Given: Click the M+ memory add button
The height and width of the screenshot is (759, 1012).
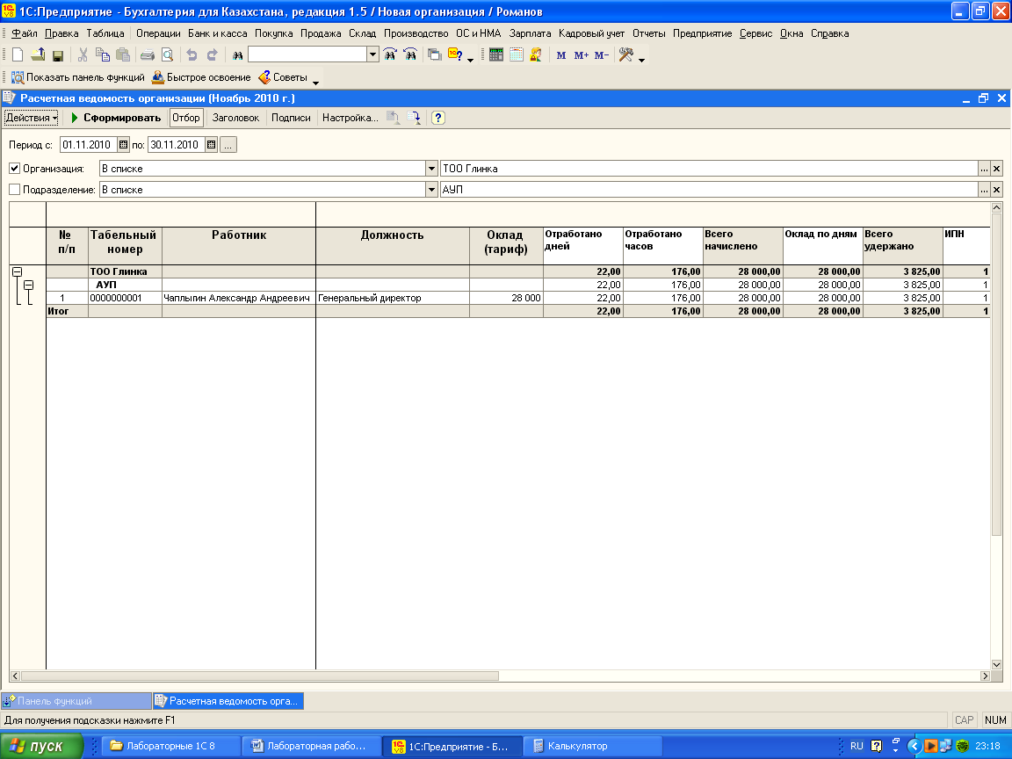Looking at the screenshot, I should (x=581, y=55).
